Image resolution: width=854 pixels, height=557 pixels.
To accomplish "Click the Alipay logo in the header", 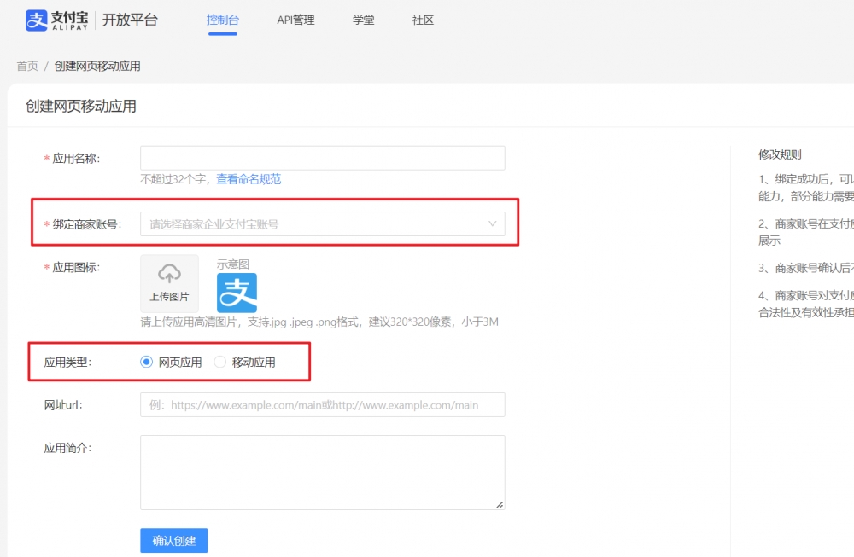I will pos(56,20).
